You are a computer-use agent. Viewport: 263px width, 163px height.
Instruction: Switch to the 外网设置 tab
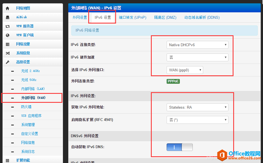click(80, 17)
